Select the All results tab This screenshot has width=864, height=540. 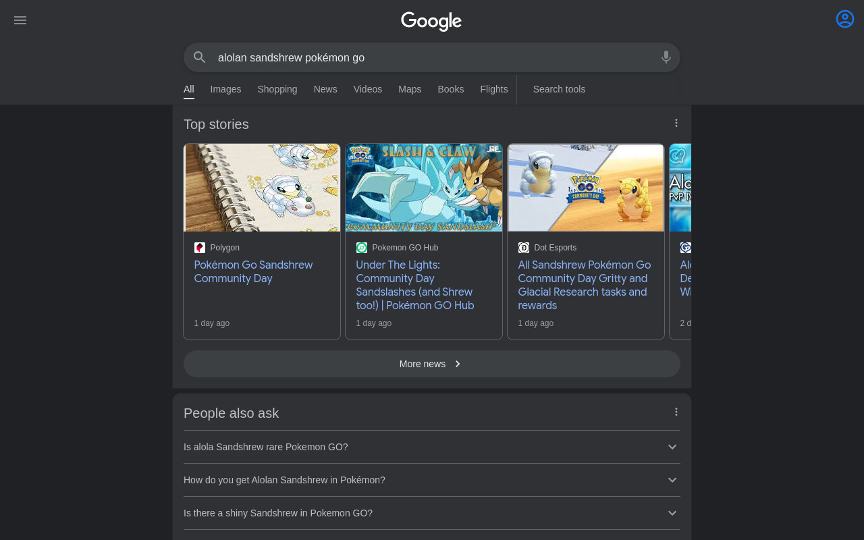(189, 89)
